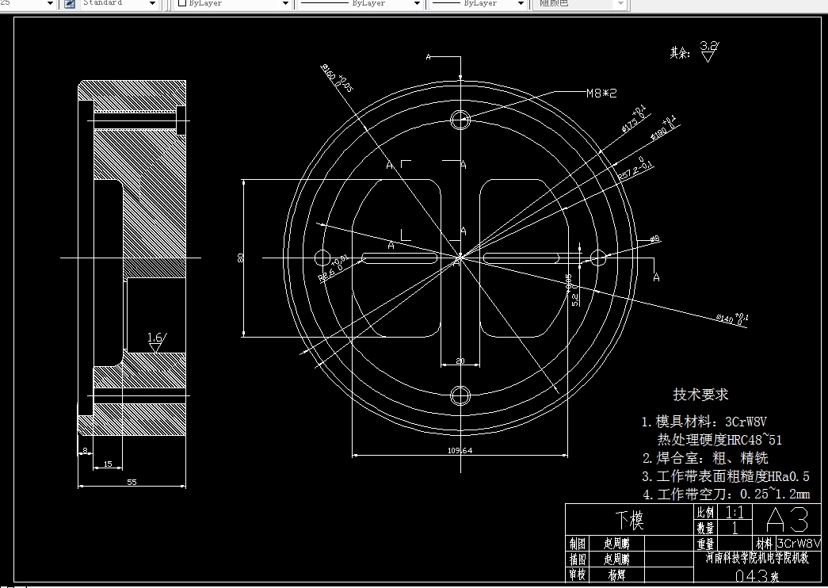Click the ByLayer color square swatch
Image resolution: width=828 pixels, height=588 pixels.
click(183, 3)
